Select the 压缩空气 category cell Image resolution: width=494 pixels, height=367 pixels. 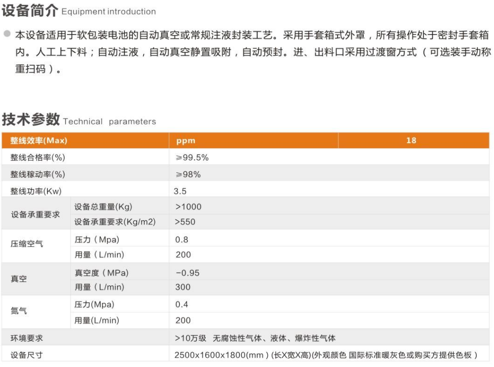(27, 244)
